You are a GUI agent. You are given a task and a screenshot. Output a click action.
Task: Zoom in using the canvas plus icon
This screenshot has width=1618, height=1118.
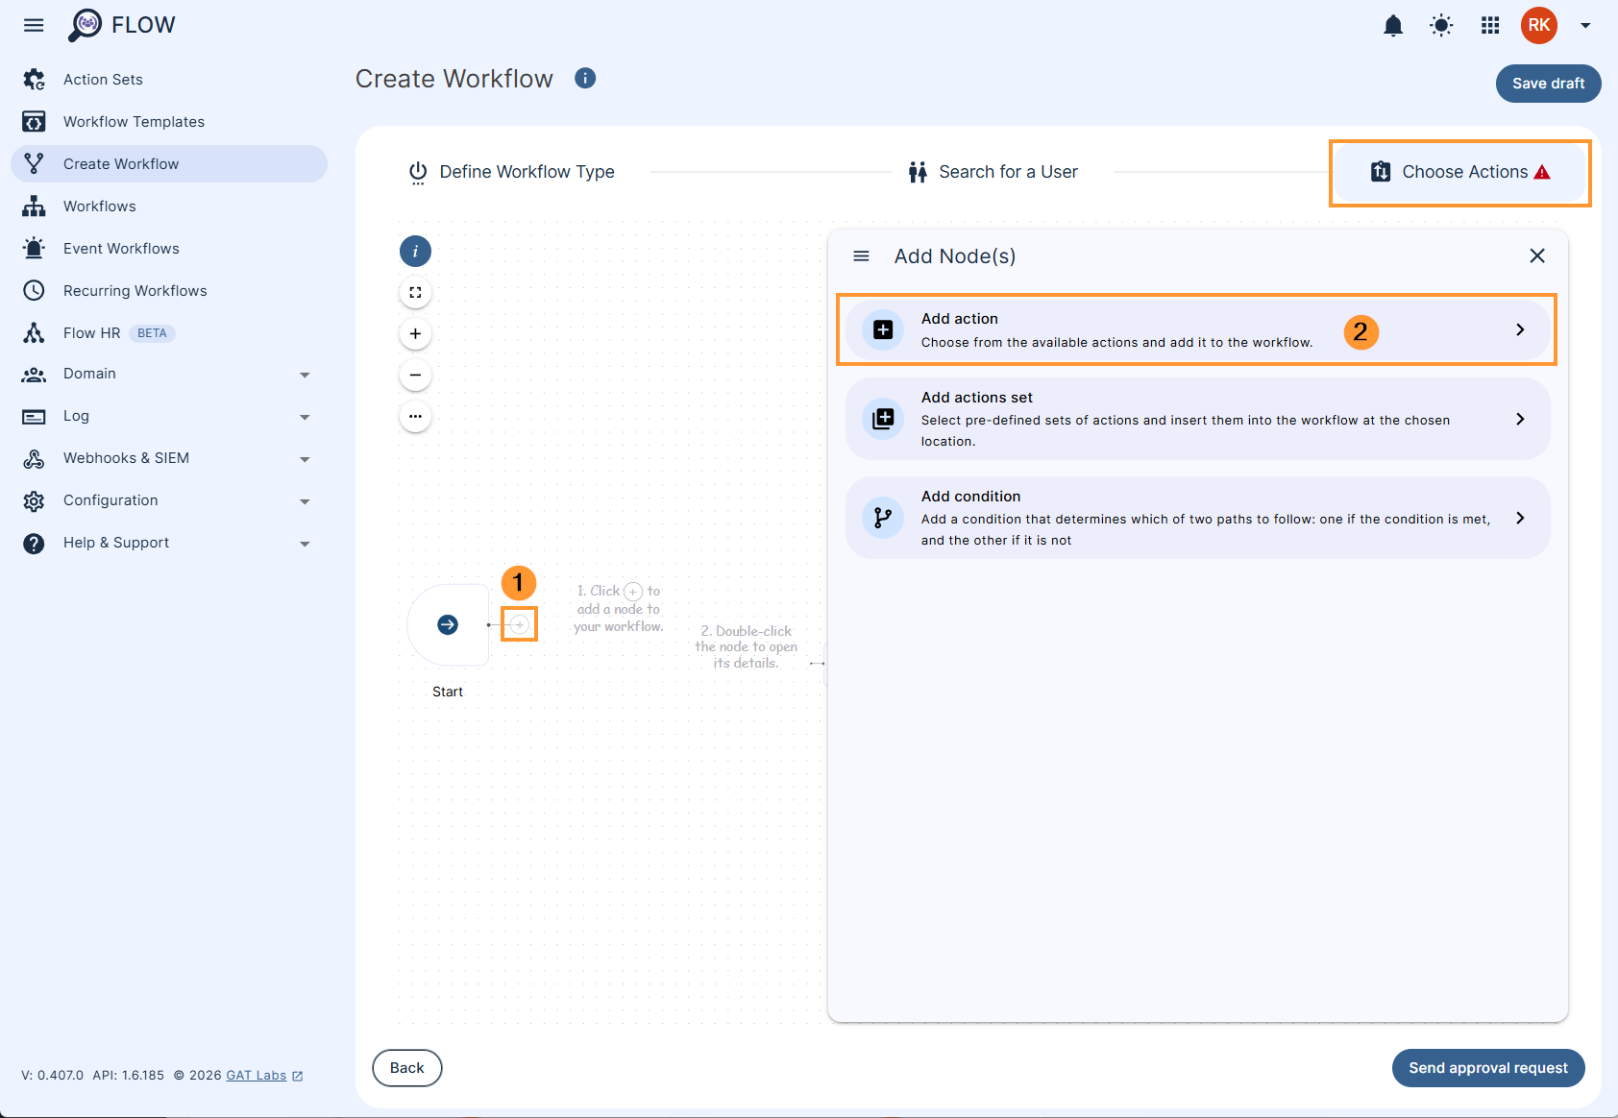click(x=415, y=333)
